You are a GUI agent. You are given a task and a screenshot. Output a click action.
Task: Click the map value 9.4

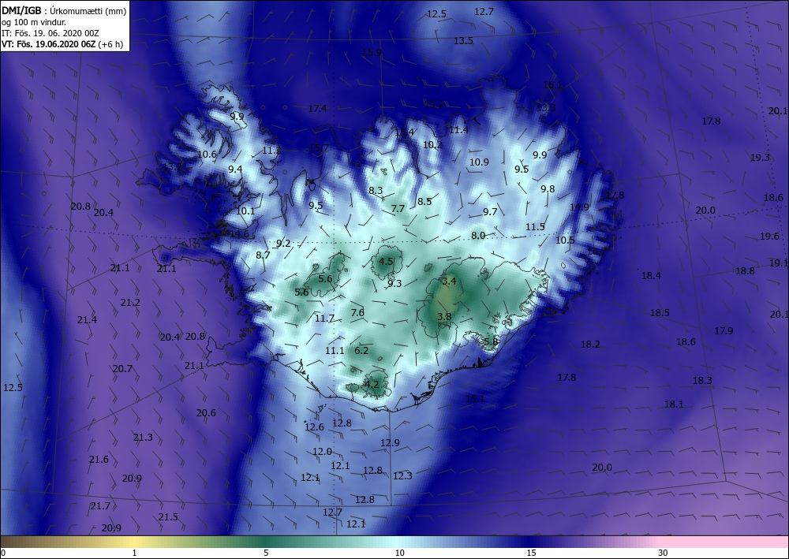coord(235,170)
